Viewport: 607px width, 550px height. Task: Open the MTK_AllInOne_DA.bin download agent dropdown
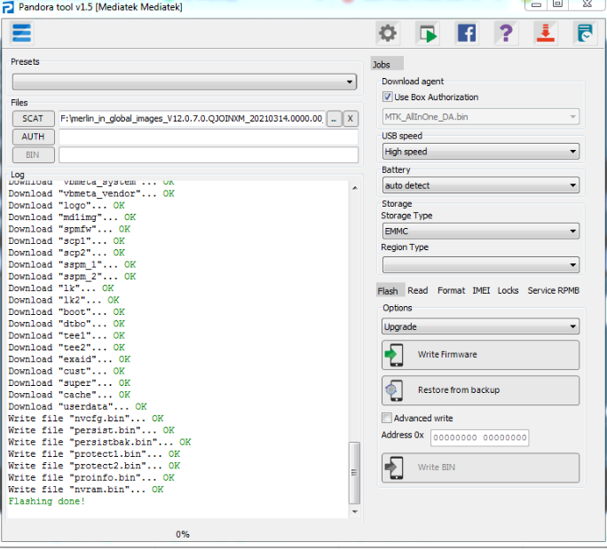coord(481,117)
